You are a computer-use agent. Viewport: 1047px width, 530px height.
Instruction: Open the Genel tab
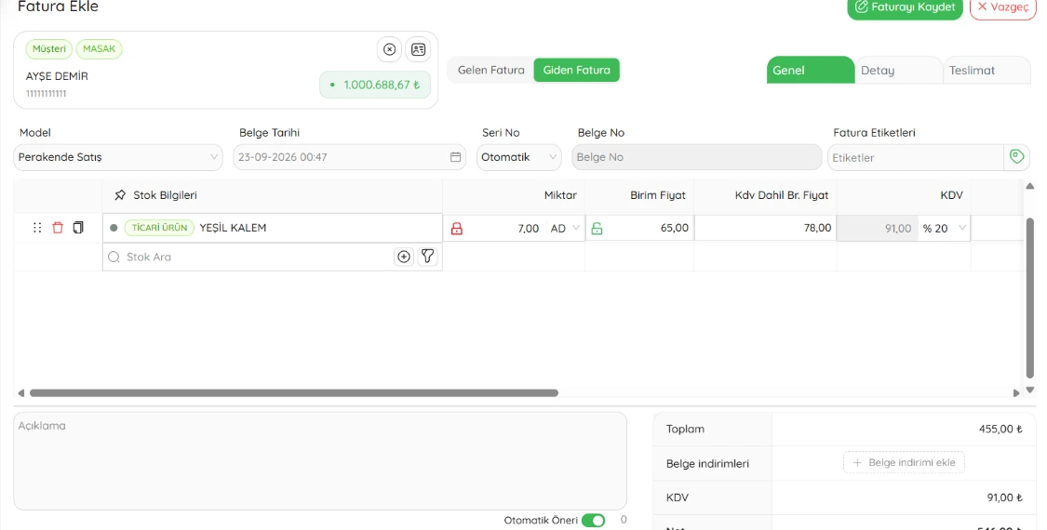(811, 70)
